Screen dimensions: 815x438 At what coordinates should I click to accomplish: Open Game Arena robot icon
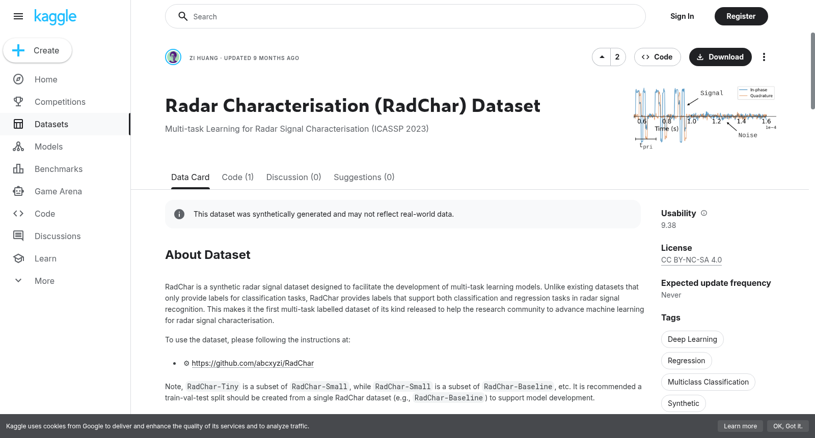click(x=18, y=191)
